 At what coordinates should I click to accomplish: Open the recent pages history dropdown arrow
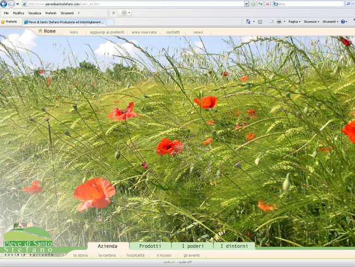(x=17, y=4)
